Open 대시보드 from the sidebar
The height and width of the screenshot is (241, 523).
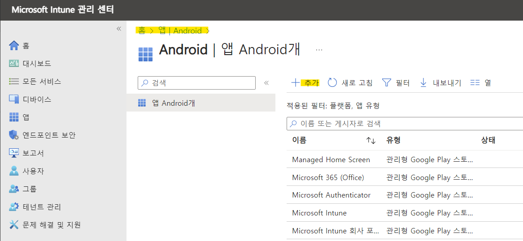point(30,63)
